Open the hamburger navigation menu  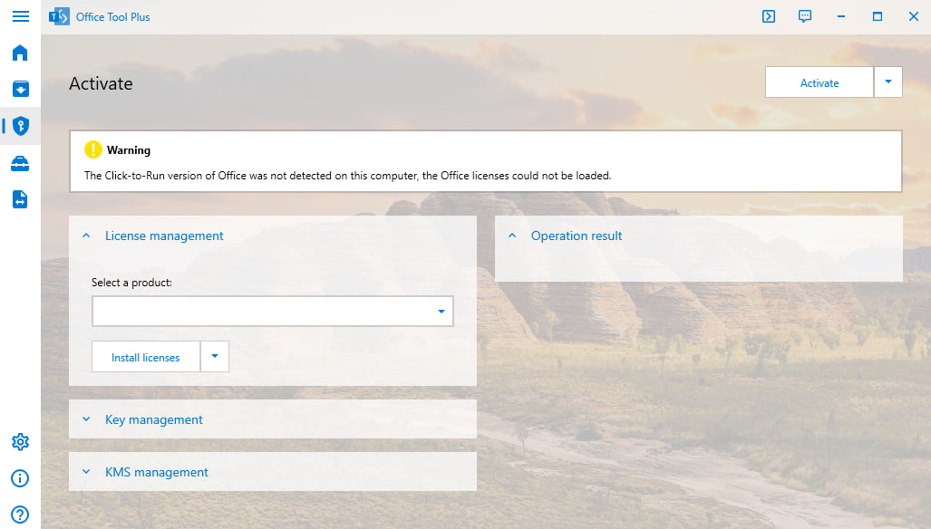point(20,16)
